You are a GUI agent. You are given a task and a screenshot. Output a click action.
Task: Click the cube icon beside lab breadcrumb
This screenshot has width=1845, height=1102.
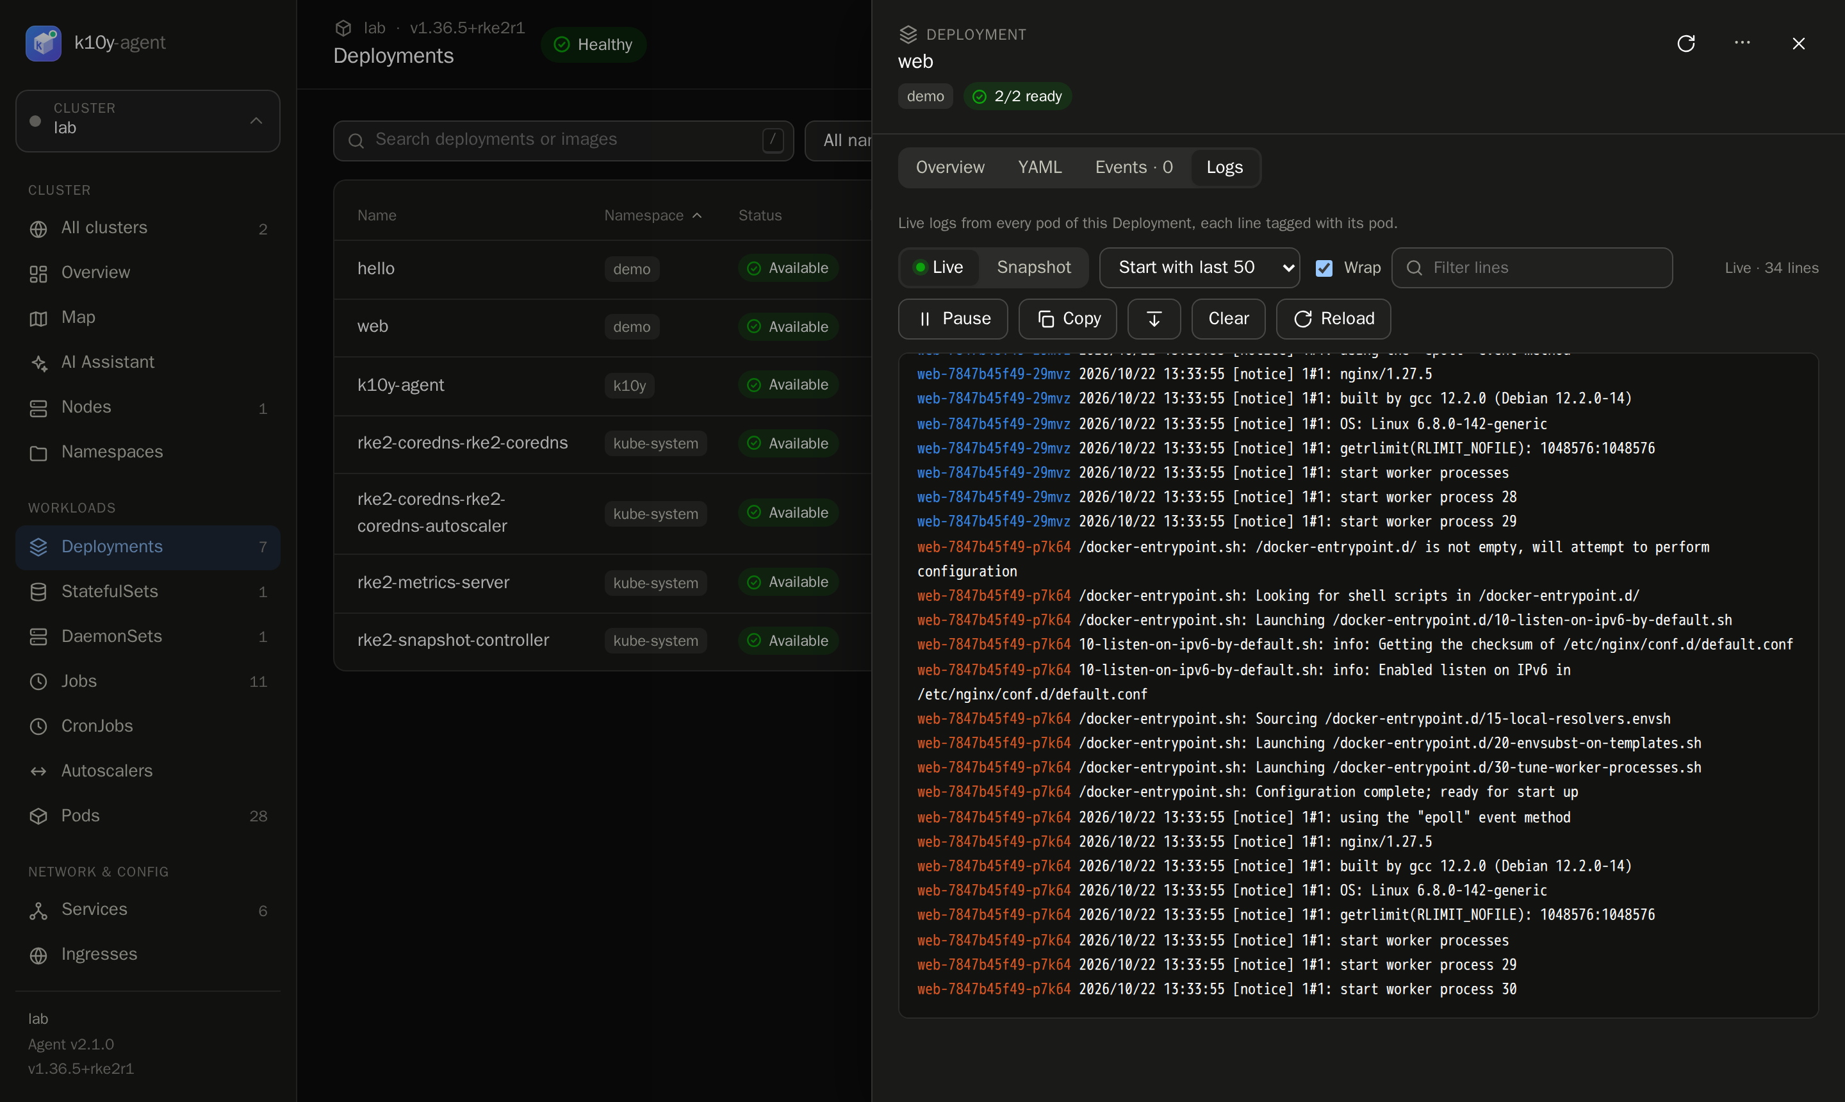(343, 28)
